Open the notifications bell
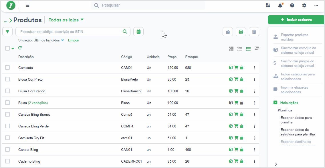325x168 pixels. [x=280, y=5]
